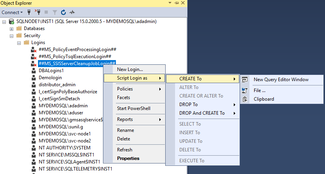The width and height of the screenshot is (325, 174).
Task: Click the login icon beside distributor_admin
Action: tap(34, 85)
